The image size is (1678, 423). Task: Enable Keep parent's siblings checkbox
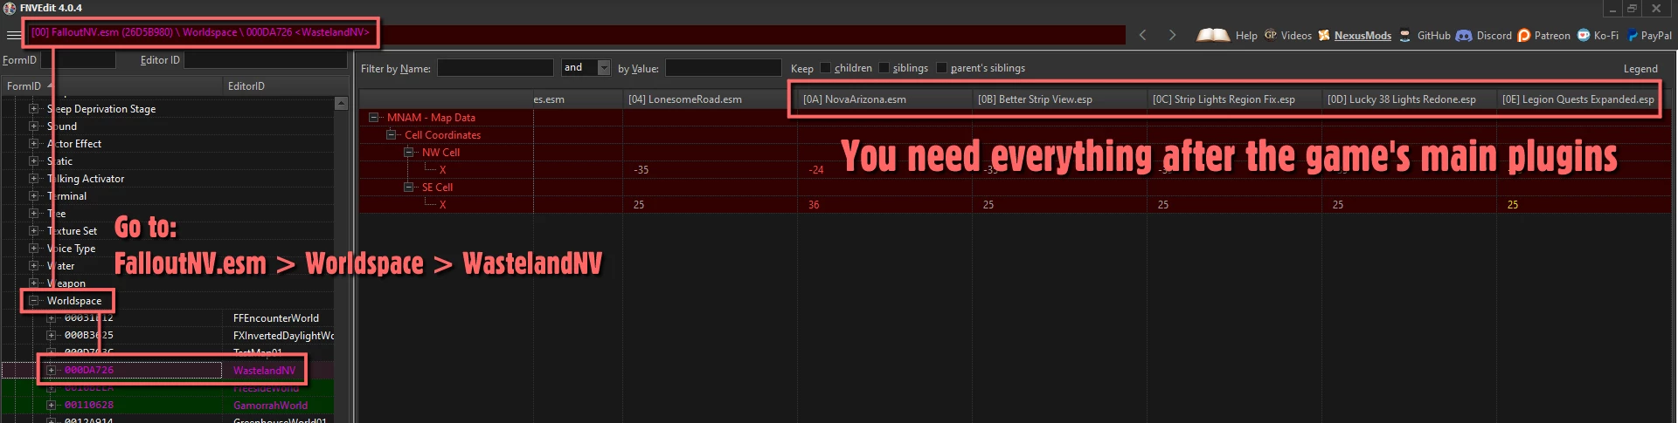pyautogui.click(x=941, y=68)
